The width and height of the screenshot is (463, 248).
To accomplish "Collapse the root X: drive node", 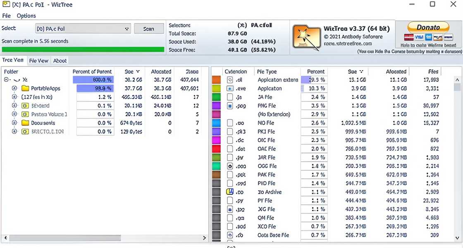I will (x=7, y=80).
